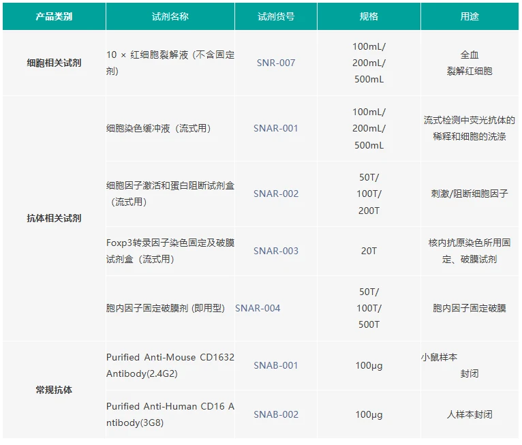Open the SNAR-001 product code link
522x445 pixels.
pos(276,129)
